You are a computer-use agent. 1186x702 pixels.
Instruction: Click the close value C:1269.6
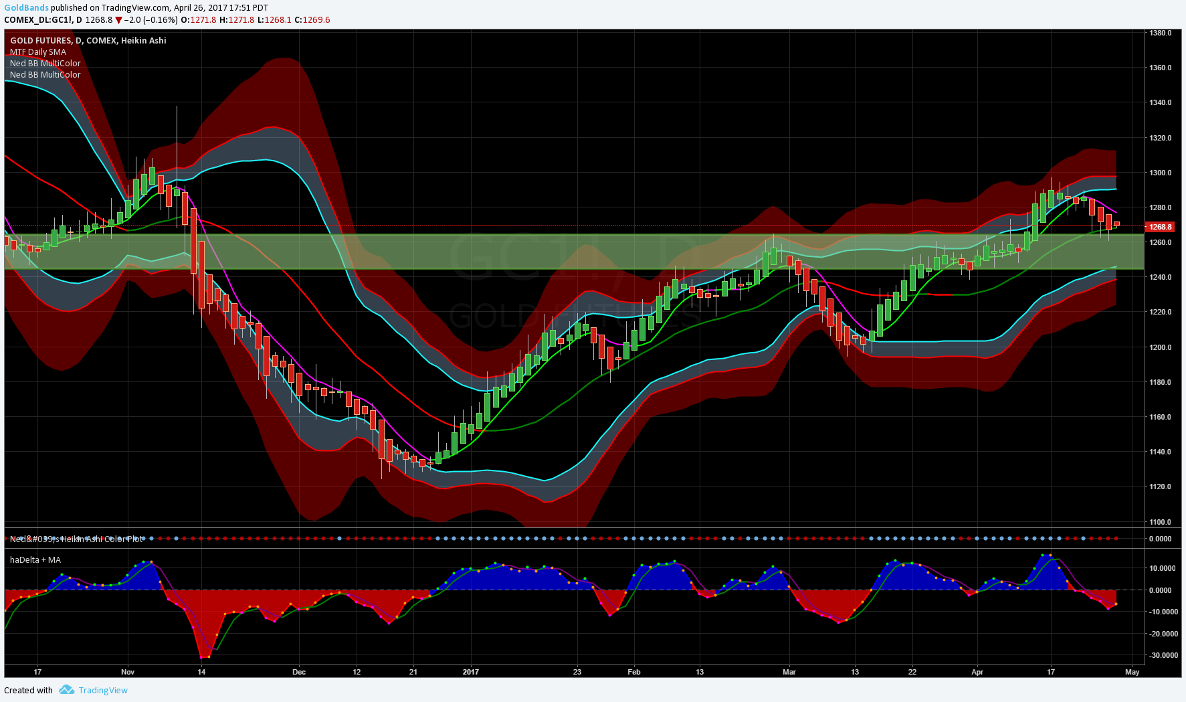point(312,20)
